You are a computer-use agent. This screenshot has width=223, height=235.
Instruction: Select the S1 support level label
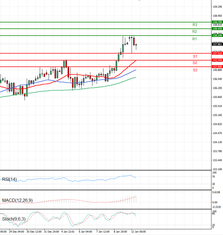click(x=195, y=56)
